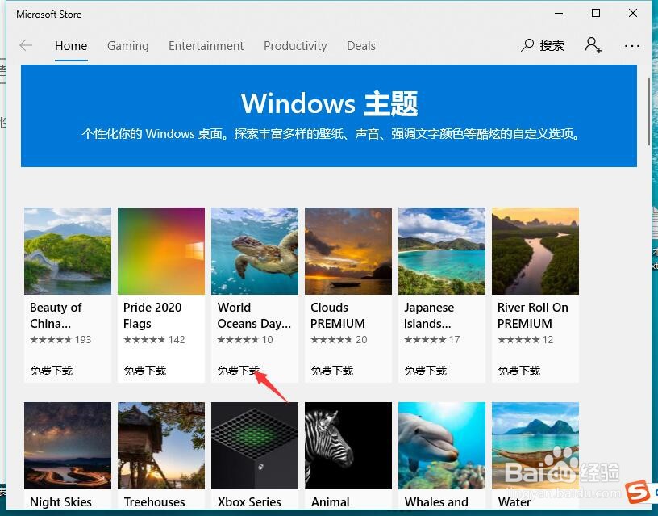
Task: Open Animal zebra theme thumbnail
Action: 348,446
